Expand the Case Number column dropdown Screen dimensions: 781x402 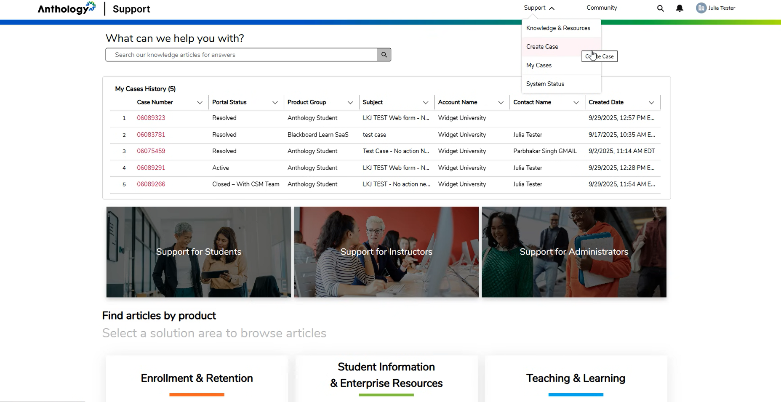pyautogui.click(x=200, y=103)
